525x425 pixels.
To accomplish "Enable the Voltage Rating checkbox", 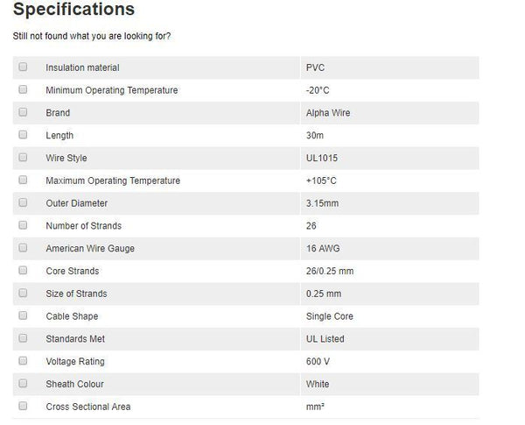I will coord(23,361).
